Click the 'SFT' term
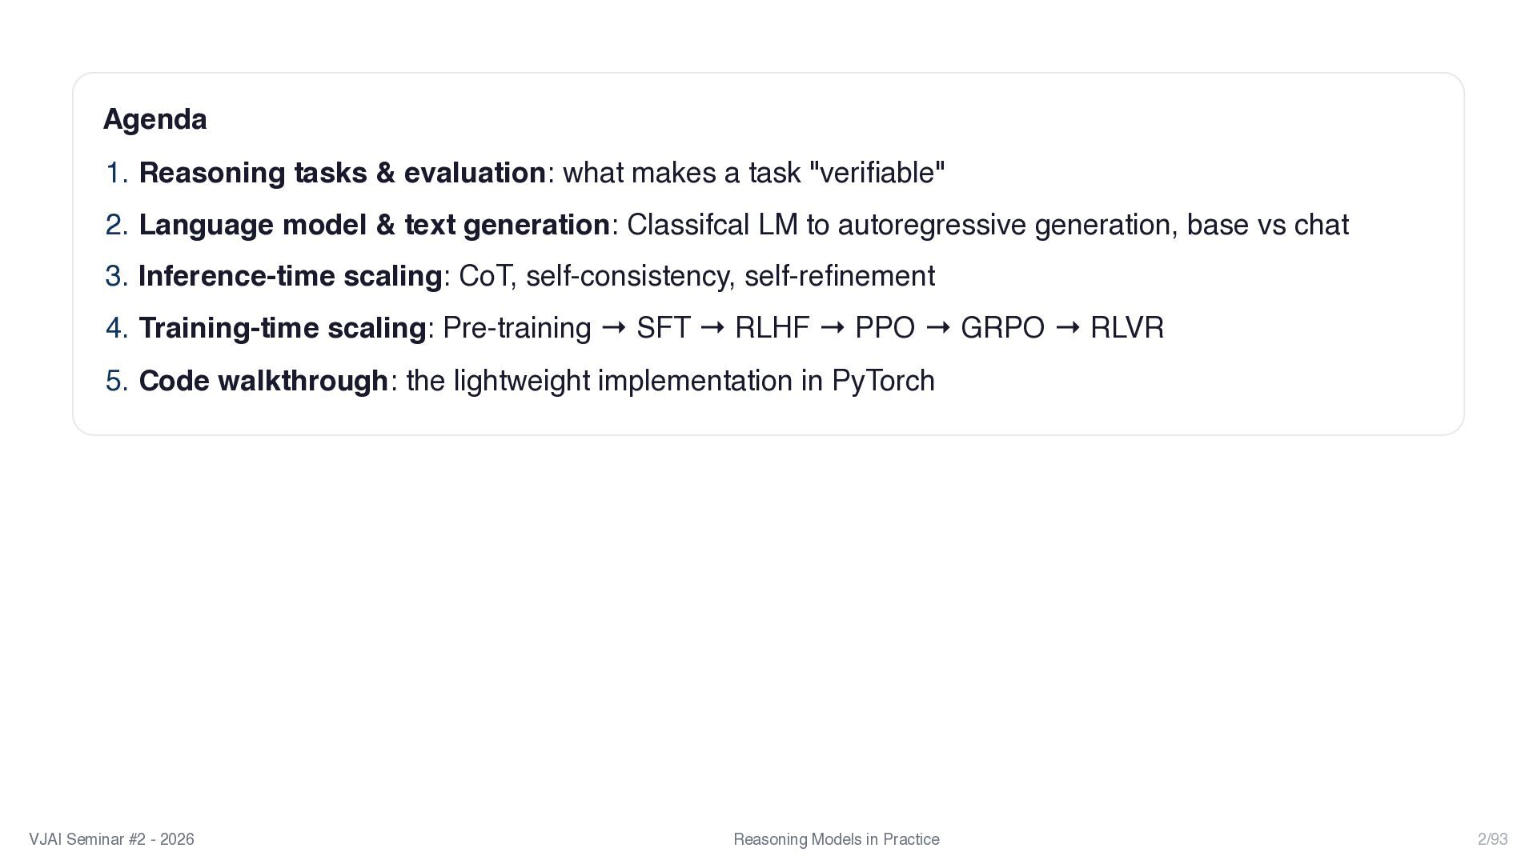The width and height of the screenshot is (1537, 864). point(663,328)
